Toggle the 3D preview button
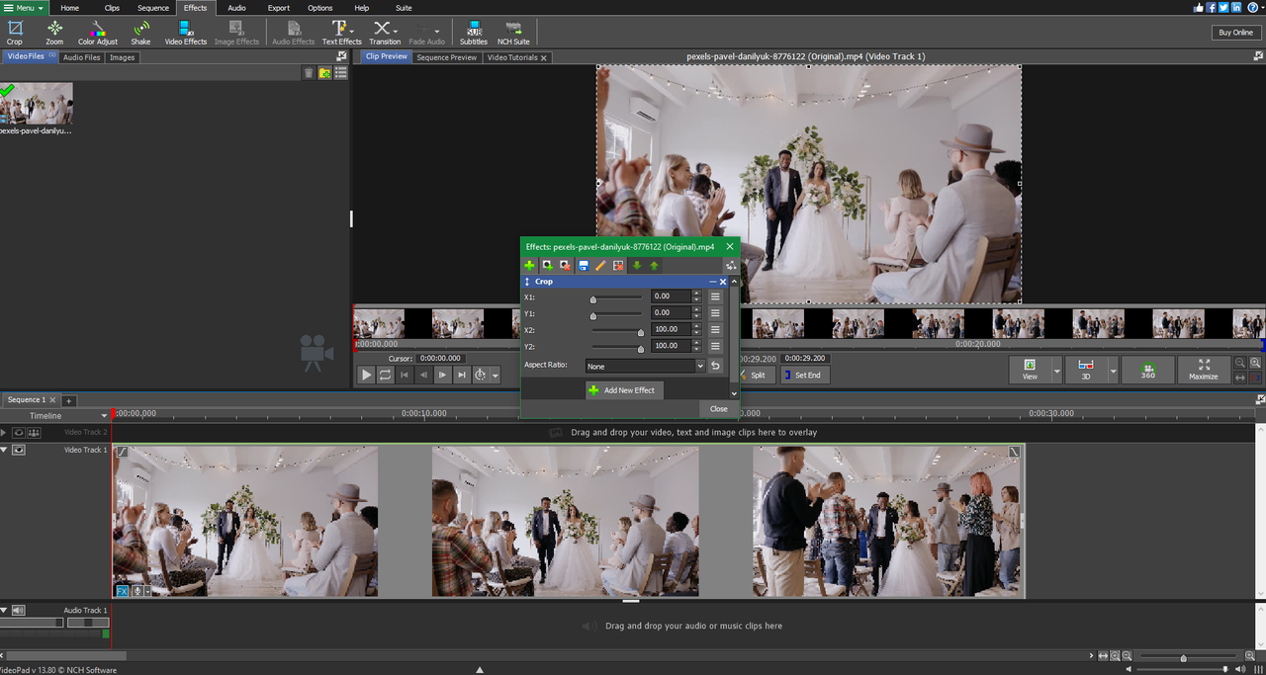The height and width of the screenshot is (675, 1266). coord(1085,370)
